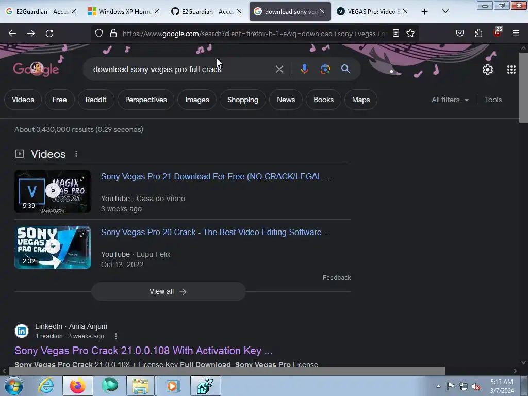The width and height of the screenshot is (528, 396).
Task: Expand the All filters dropdown
Action: click(450, 100)
